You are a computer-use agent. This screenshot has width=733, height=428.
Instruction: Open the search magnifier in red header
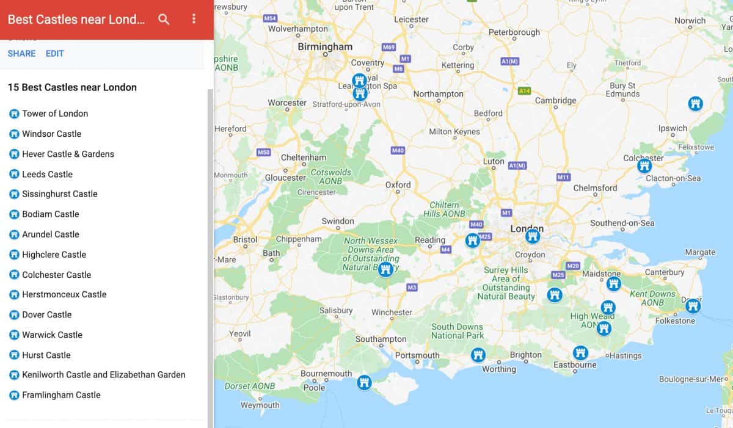[x=164, y=19]
